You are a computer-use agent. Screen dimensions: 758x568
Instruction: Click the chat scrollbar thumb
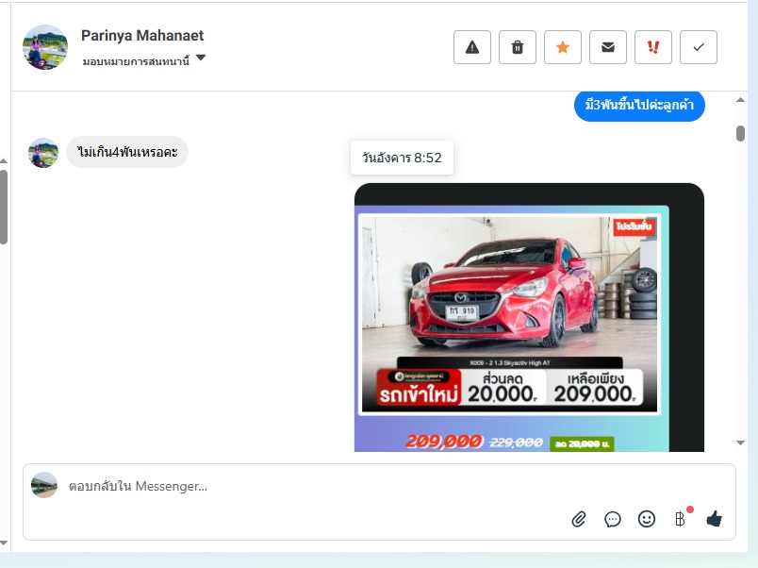[740, 133]
